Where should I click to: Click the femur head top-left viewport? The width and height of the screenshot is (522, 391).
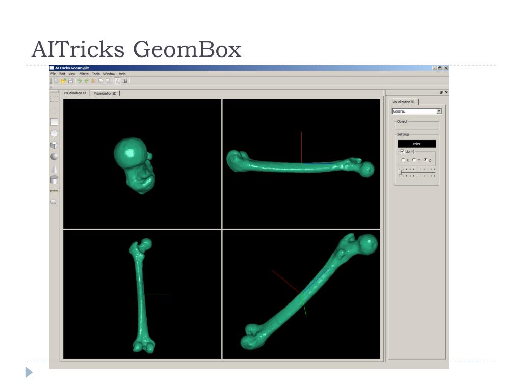142,164
